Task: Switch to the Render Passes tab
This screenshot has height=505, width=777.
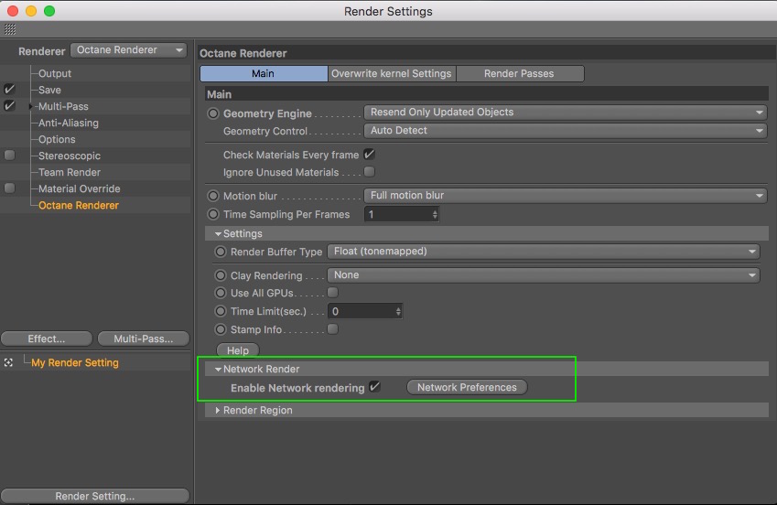Action: 519,73
